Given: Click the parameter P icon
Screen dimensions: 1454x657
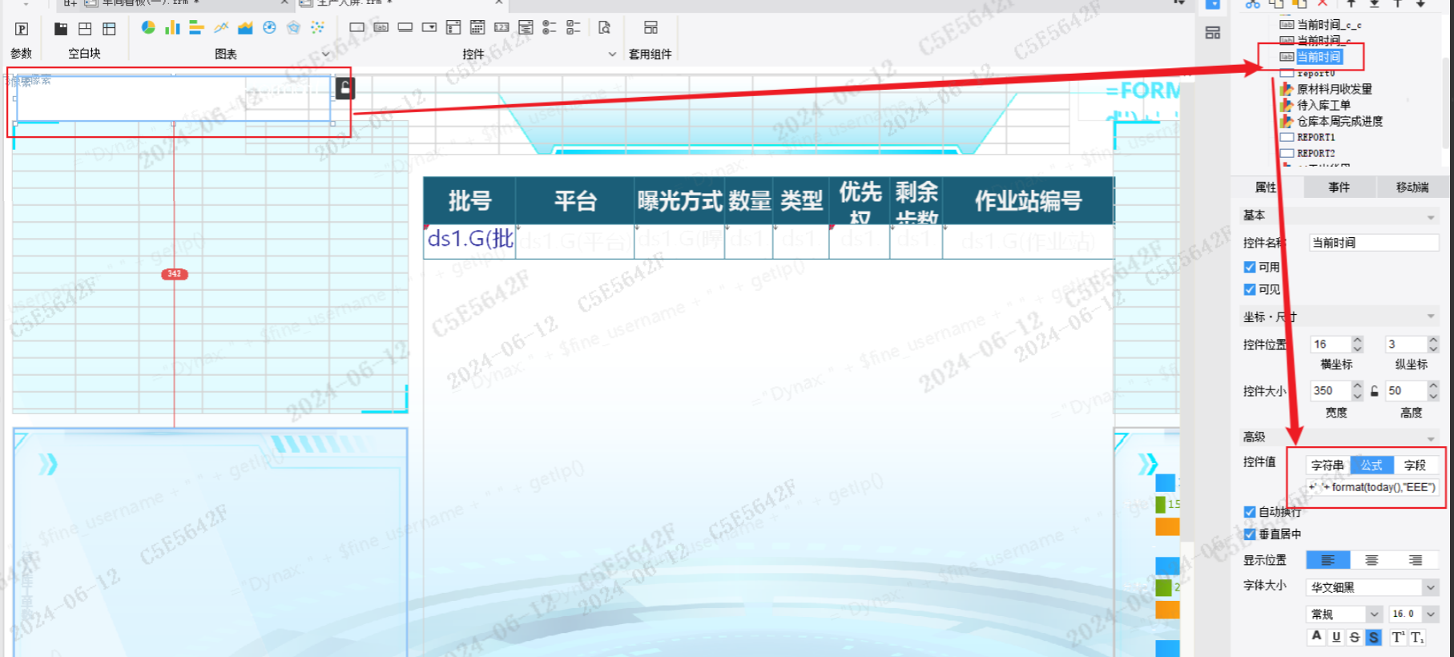Looking at the screenshot, I should pos(22,29).
